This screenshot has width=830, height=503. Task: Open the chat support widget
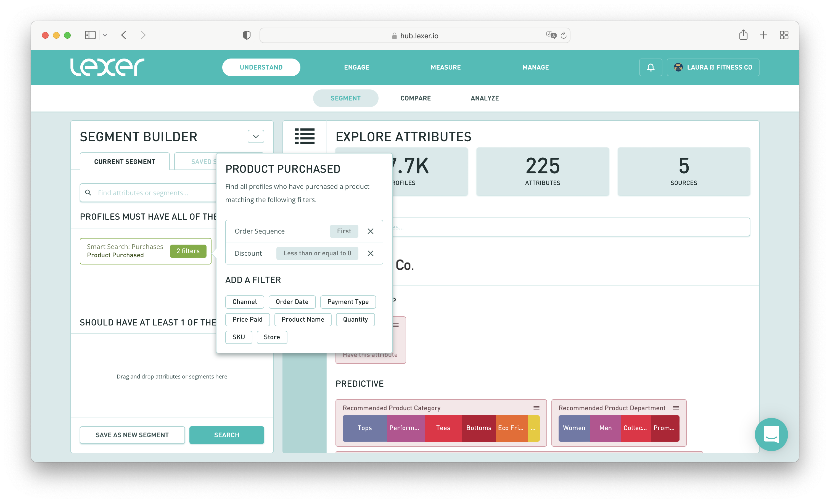[771, 434]
